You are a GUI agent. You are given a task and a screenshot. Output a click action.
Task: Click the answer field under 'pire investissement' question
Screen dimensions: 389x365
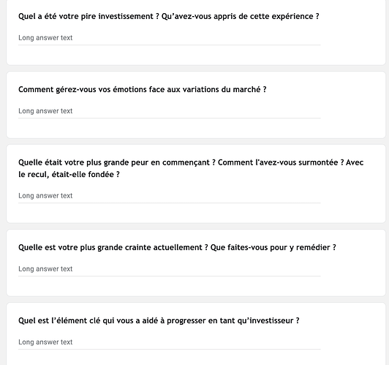(170, 38)
